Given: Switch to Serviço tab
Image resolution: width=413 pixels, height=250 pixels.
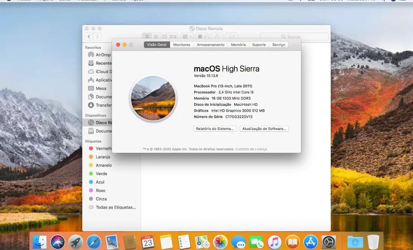Looking at the screenshot, I should click(279, 45).
